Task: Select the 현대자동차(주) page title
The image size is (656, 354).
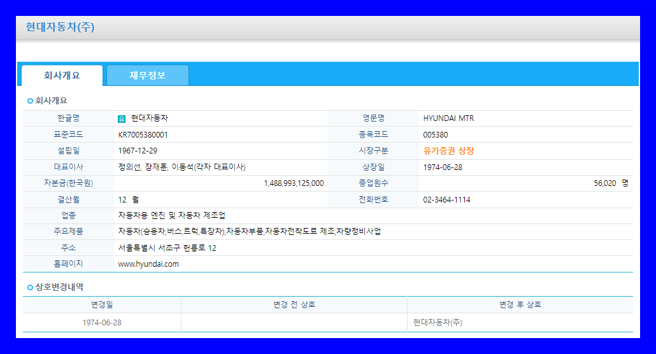Action: 61,27
